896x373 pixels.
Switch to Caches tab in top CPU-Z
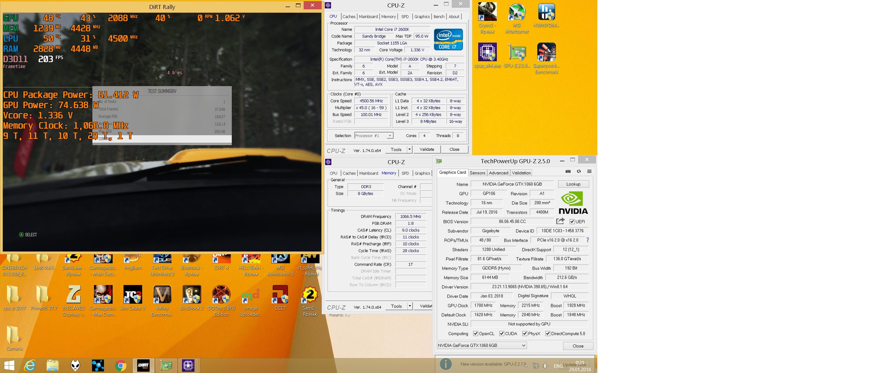[349, 16]
